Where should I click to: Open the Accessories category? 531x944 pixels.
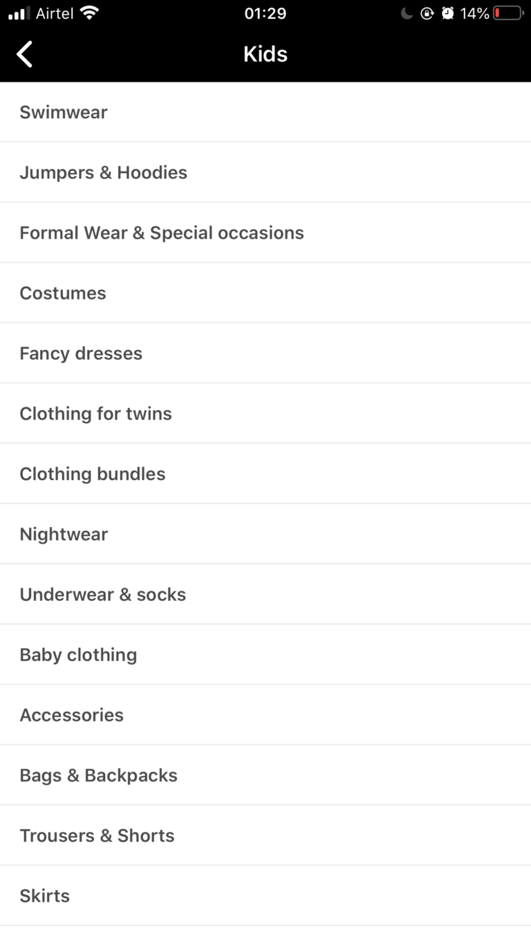72,714
